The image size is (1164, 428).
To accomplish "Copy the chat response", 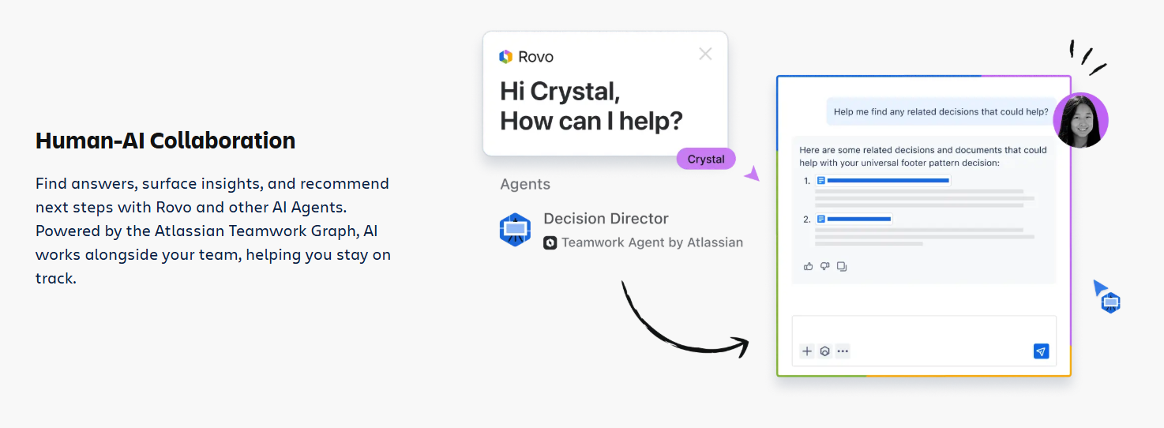I will [x=842, y=266].
